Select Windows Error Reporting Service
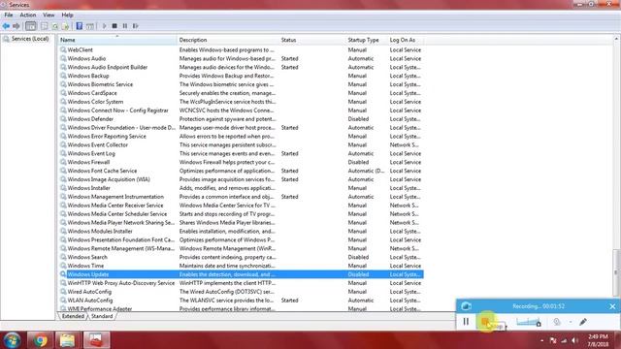Screen dimensions: 621x349 (x=242, y=136)
